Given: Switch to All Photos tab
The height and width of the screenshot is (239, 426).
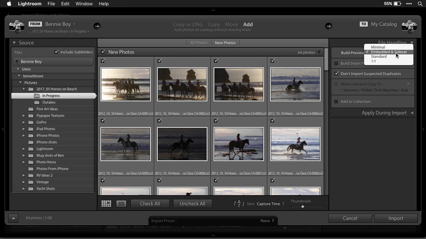Looking at the screenshot, I should tap(199, 43).
